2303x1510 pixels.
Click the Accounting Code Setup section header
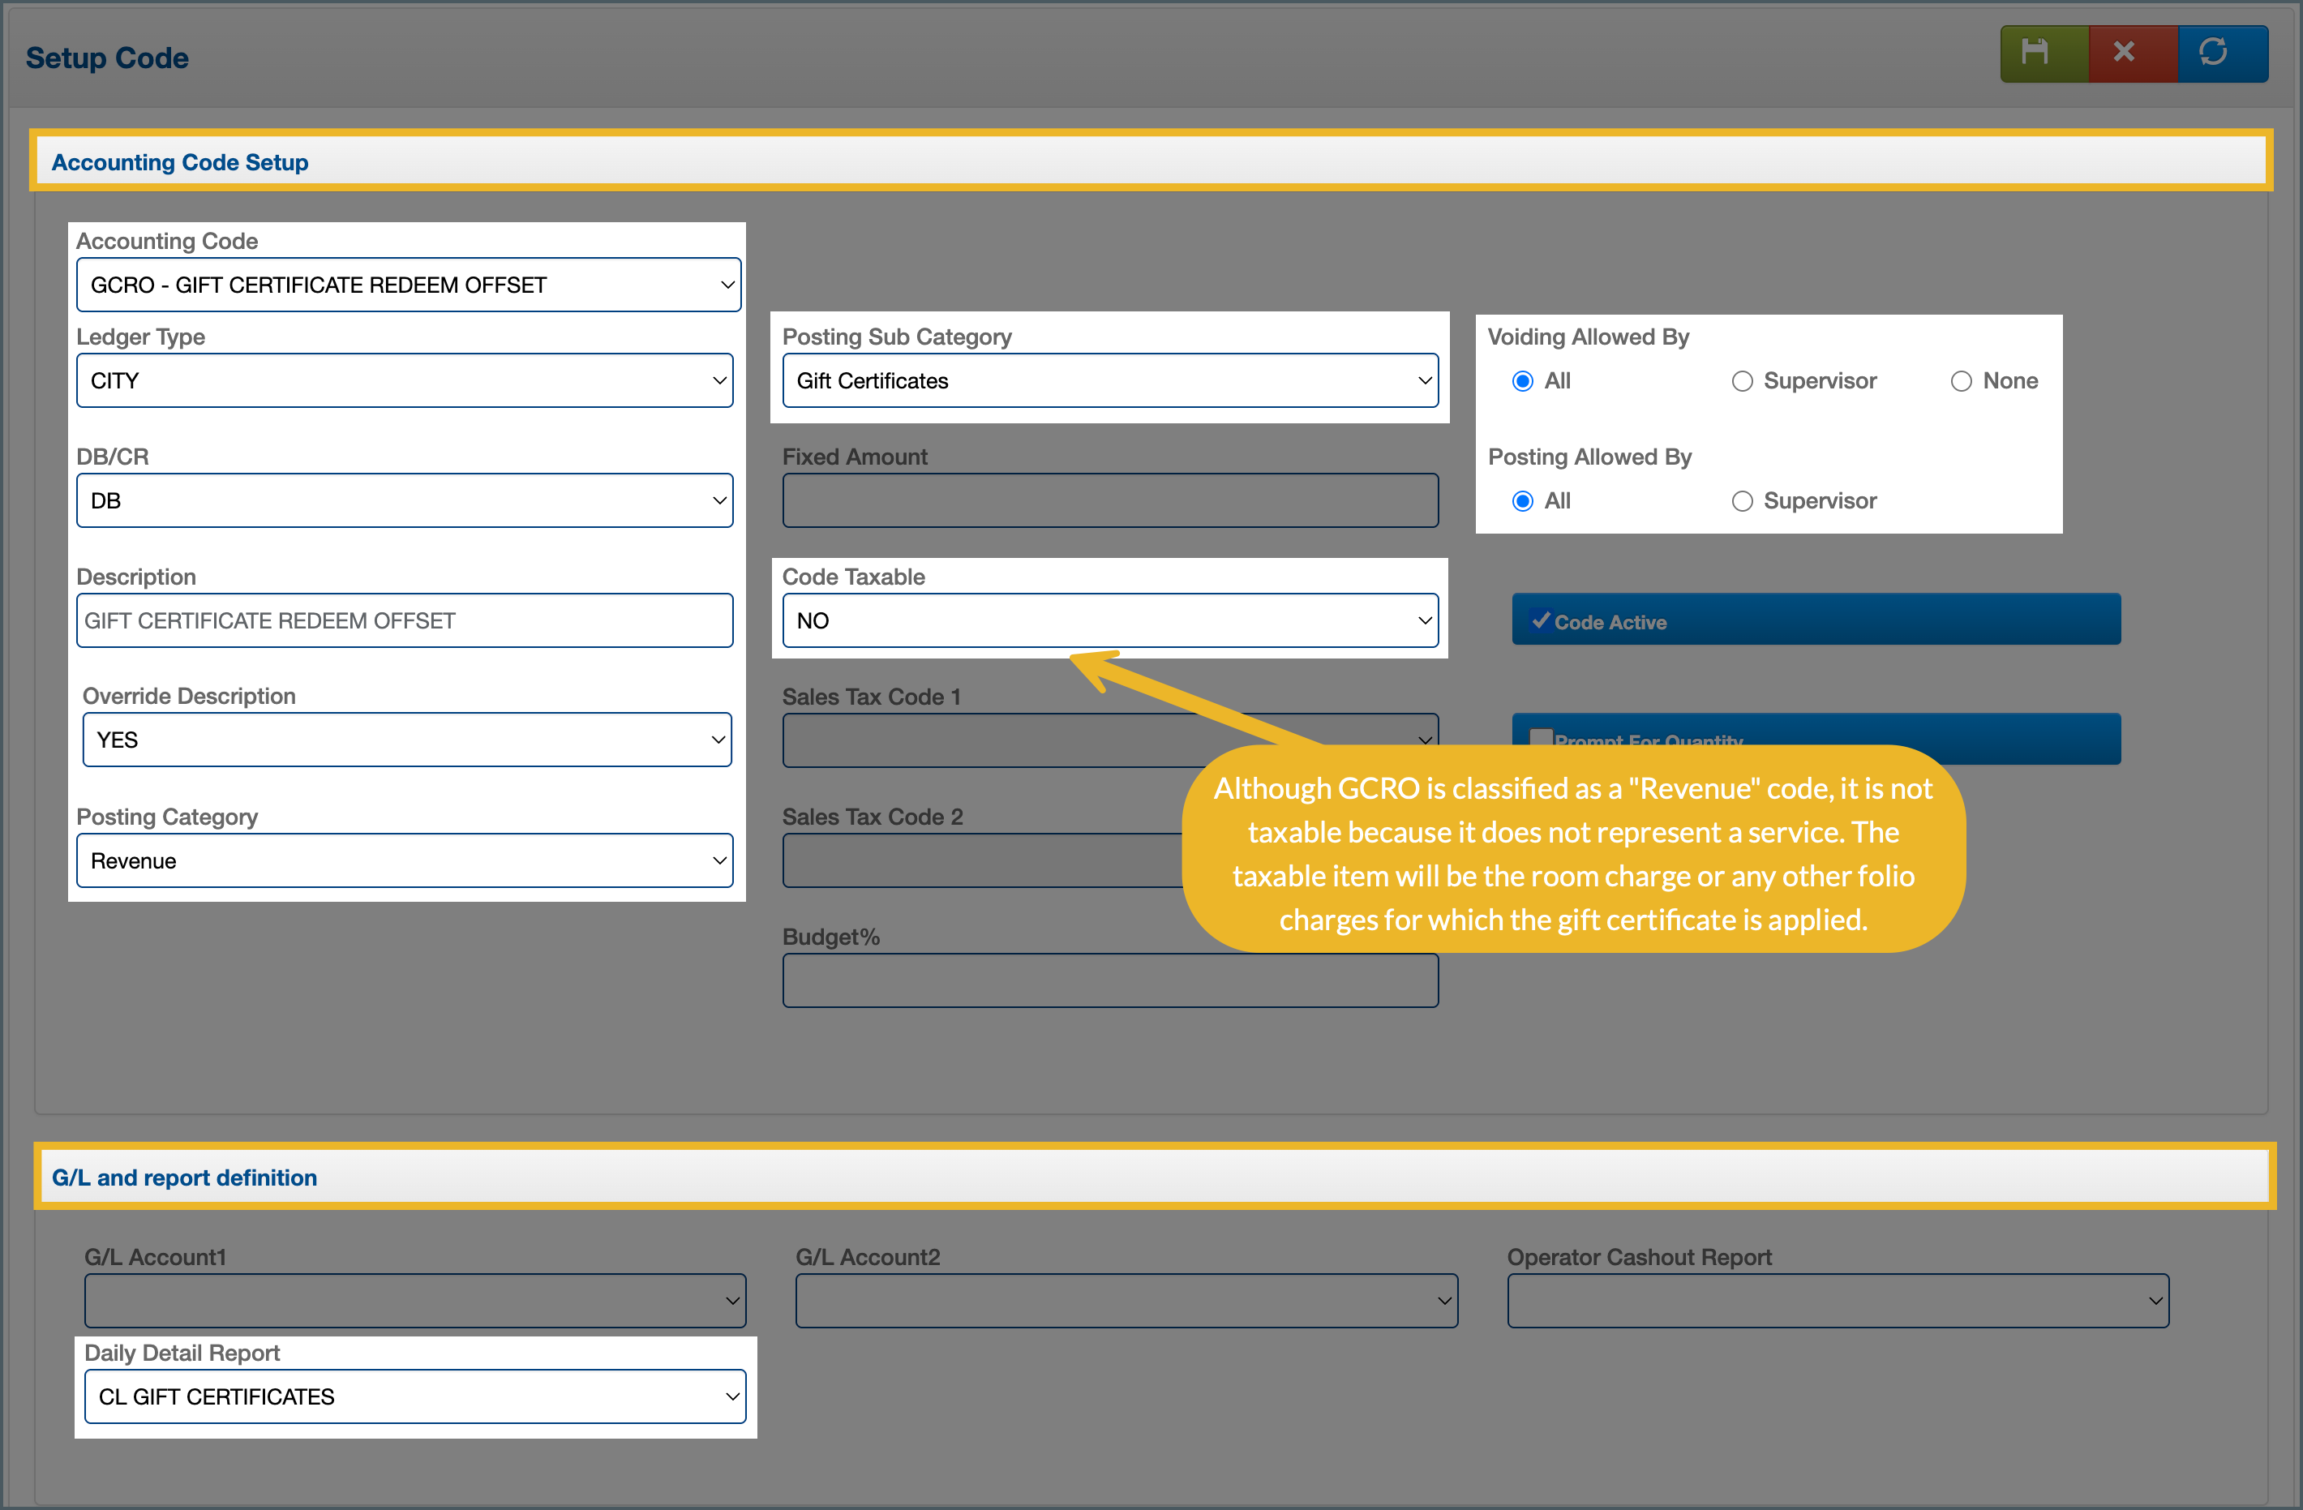180,161
